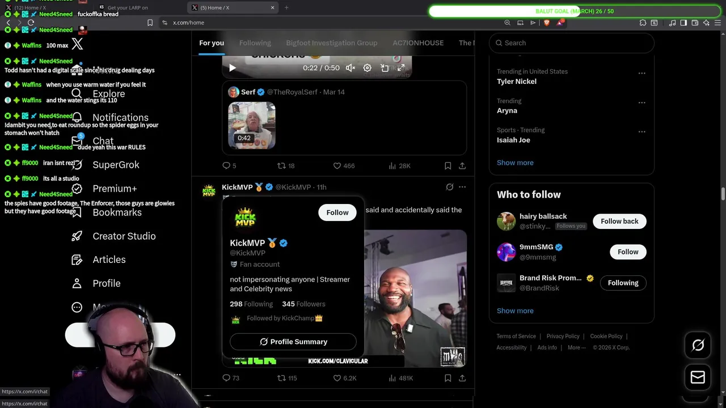
Task: Toggle picture-in-picture on video
Action: [385, 68]
